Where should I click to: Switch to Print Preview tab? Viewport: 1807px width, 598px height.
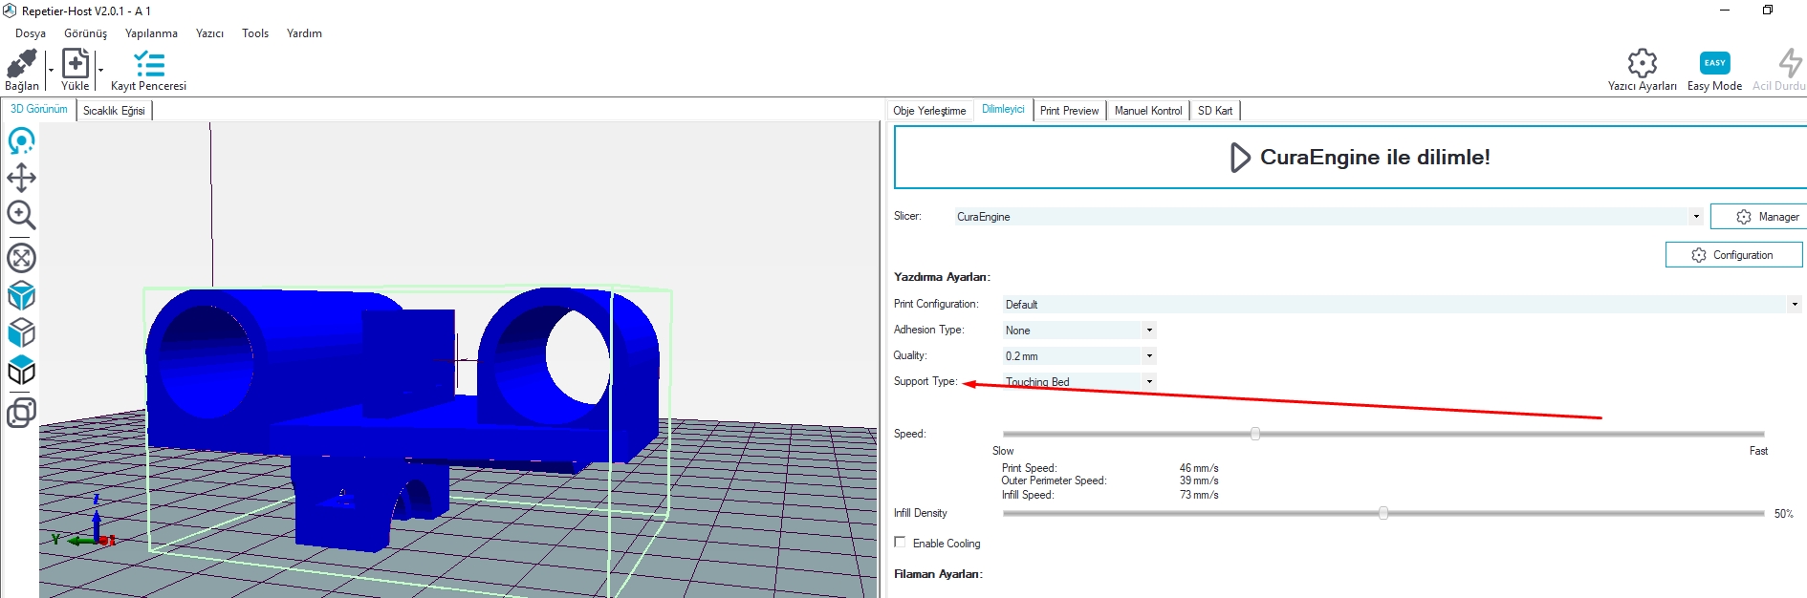click(1069, 111)
